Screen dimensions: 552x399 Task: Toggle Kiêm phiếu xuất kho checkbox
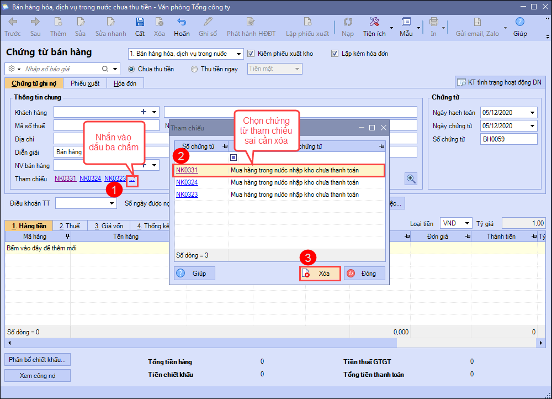[251, 54]
